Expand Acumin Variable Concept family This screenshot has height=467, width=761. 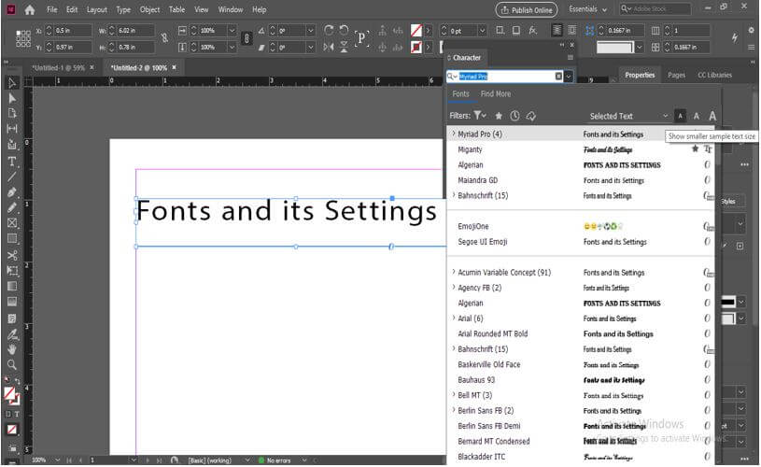click(453, 272)
